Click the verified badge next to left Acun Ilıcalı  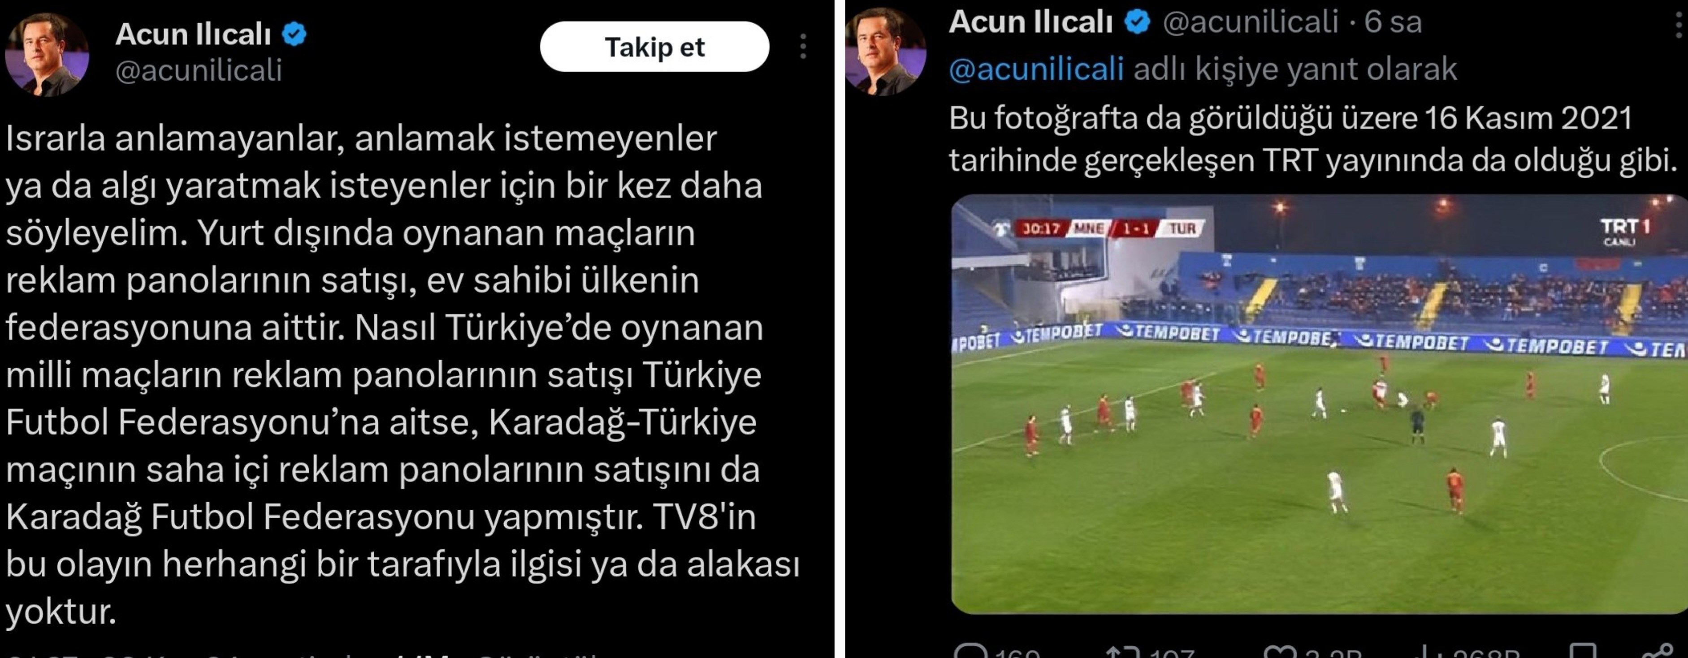pos(294,34)
